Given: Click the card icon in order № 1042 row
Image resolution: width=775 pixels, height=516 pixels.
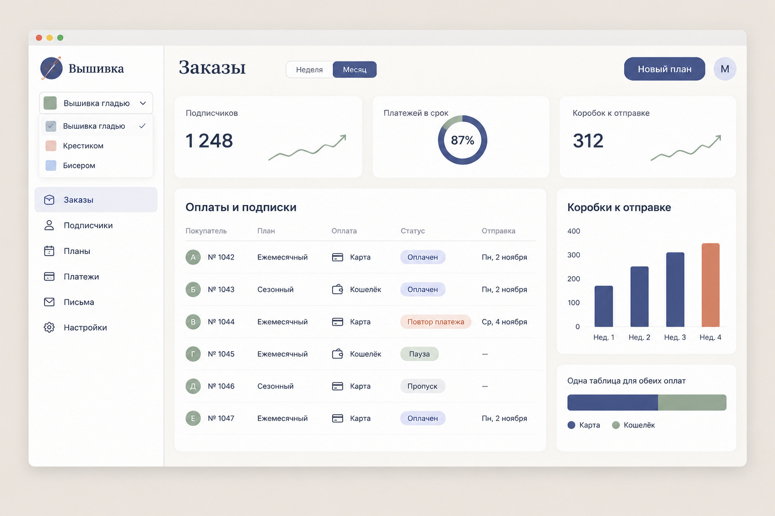Looking at the screenshot, I should pyautogui.click(x=338, y=257).
